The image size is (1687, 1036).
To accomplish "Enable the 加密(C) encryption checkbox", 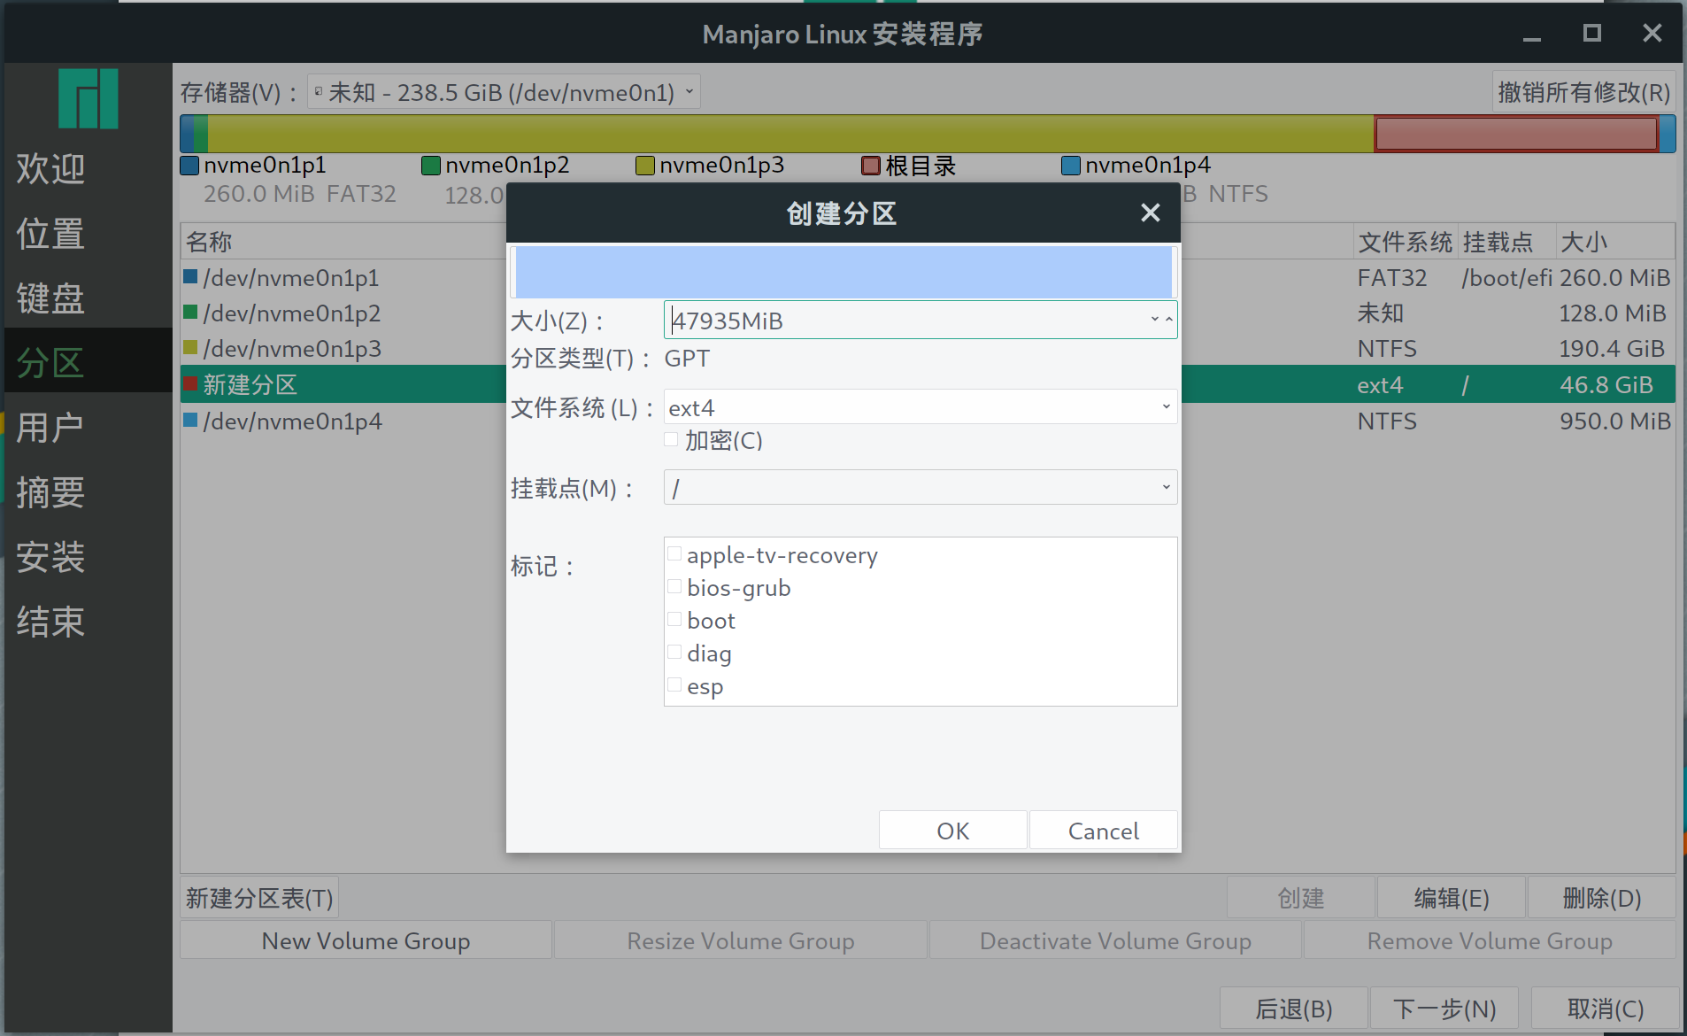I will pos(670,439).
